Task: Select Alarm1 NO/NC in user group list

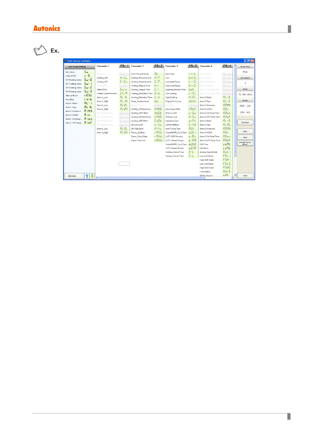Action: point(79,115)
